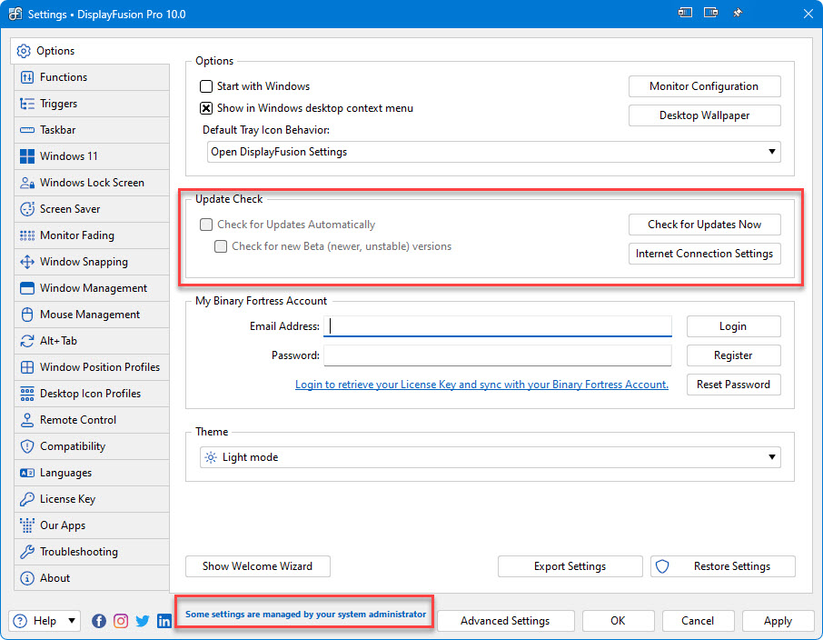Click the Triggers sidebar icon
Viewport: 823px width, 640px height.
[26, 104]
